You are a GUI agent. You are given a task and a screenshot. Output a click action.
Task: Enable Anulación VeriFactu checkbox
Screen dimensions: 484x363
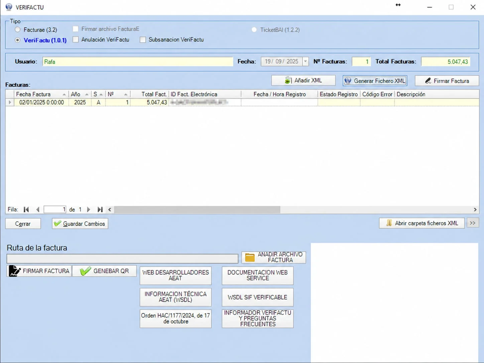pos(76,39)
